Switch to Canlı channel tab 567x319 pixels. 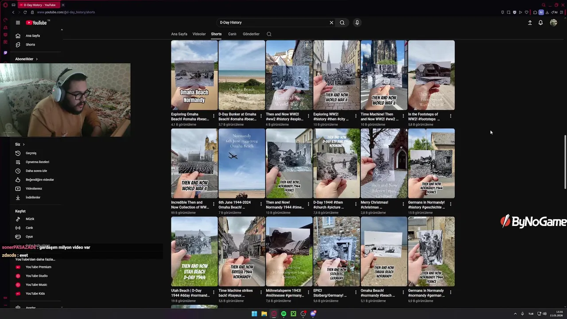(232, 34)
